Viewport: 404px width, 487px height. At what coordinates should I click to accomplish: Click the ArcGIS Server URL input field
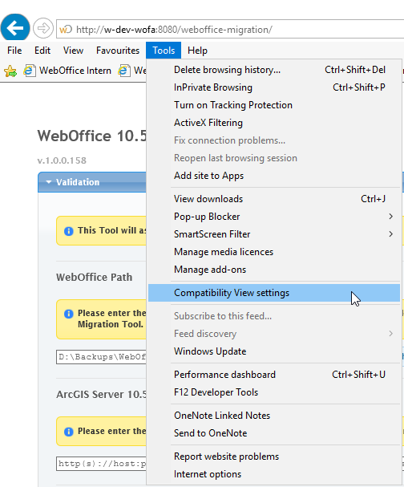[x=101, y=464]
